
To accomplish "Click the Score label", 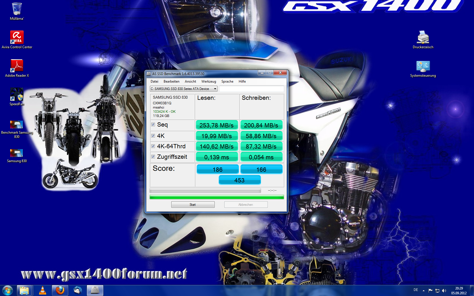I will (164, 168).
